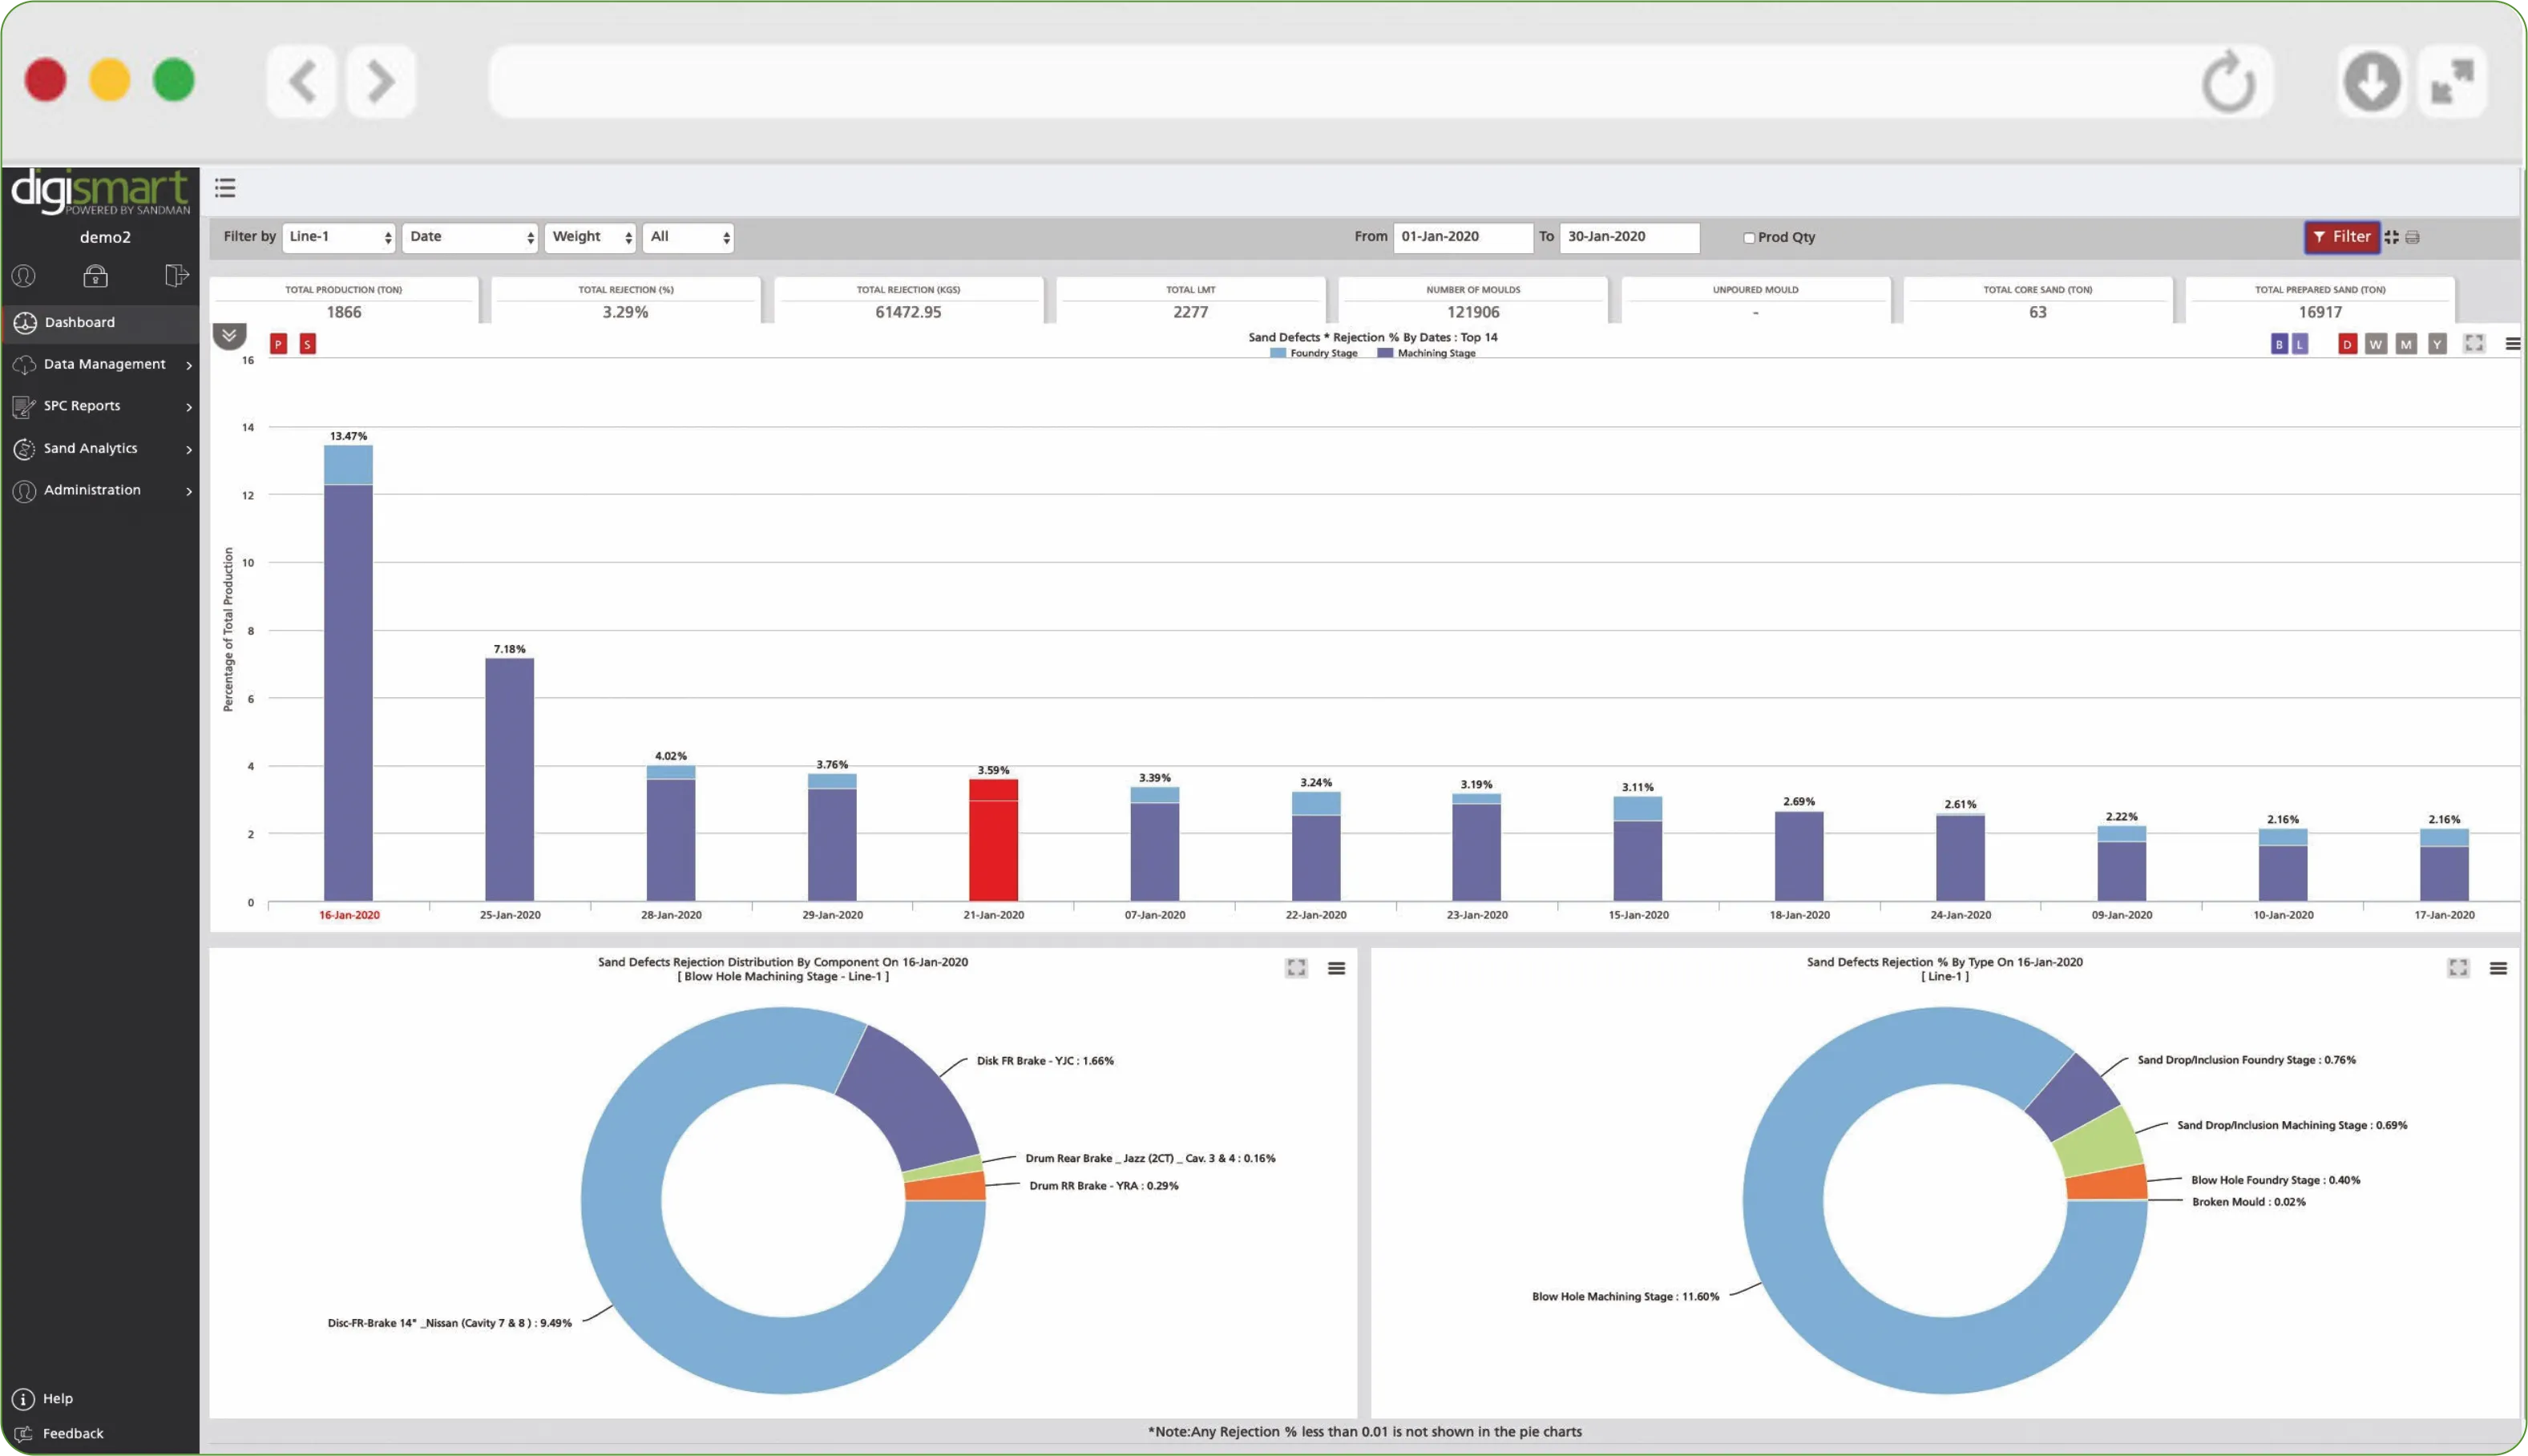This screenshot has height=1456, width=2528.
Task: Fullscreen the rejection by component pie chart
Action: pos(1296,968)
